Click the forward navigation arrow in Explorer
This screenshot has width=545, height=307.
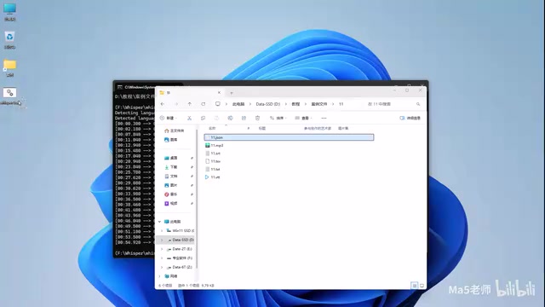[176, 104]
